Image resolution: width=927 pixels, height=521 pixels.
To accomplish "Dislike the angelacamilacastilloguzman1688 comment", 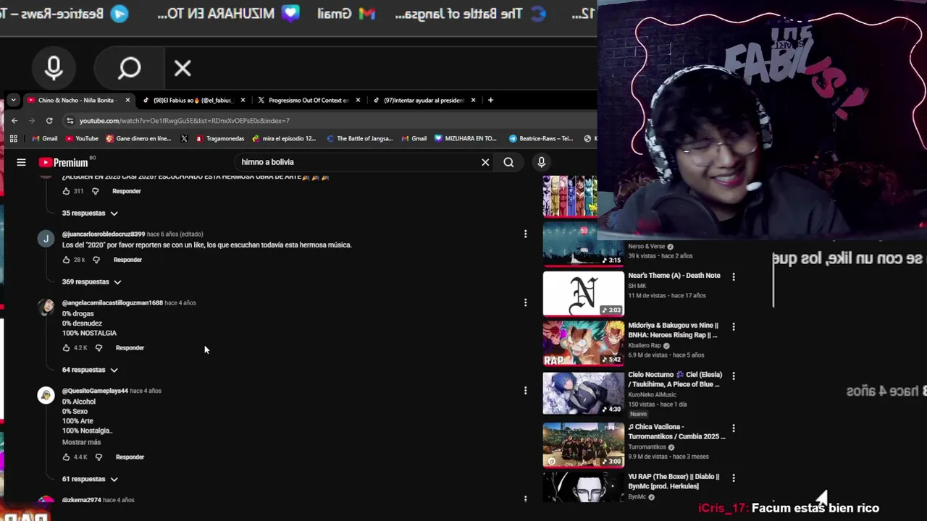I will tap(98, 348).
